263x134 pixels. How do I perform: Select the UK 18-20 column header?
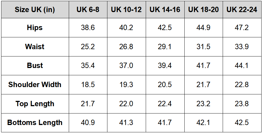pos(204,10)
